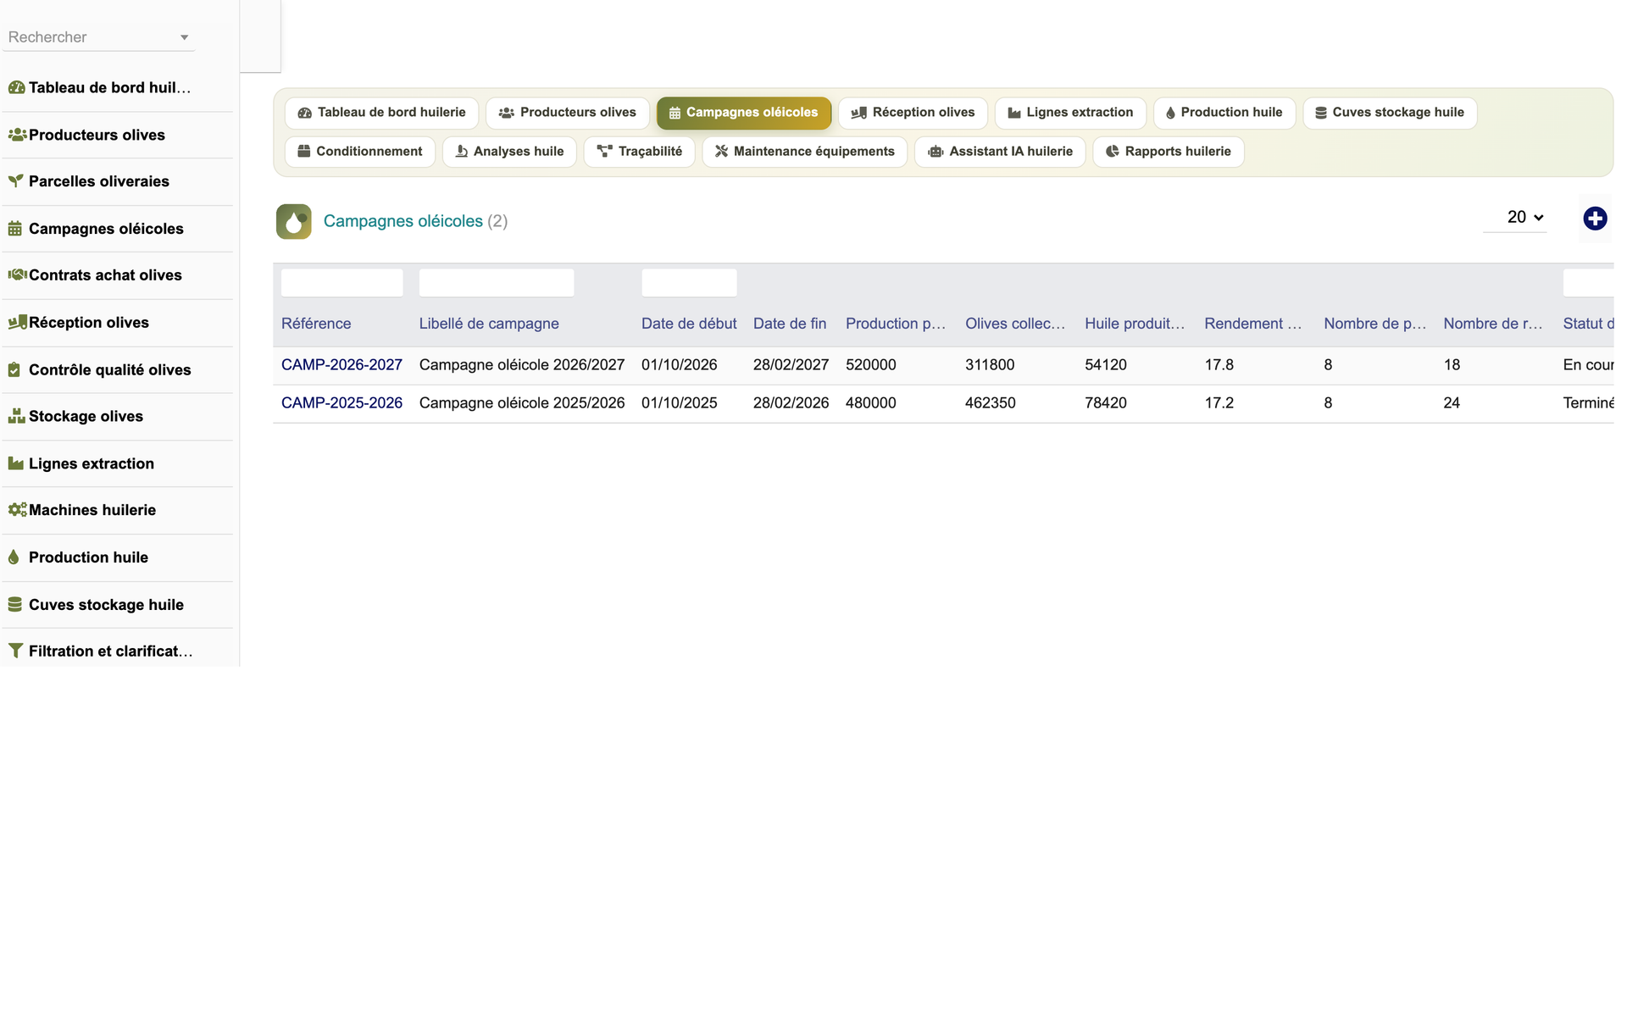Click the Référence filter input field

[x=341, y=283]
